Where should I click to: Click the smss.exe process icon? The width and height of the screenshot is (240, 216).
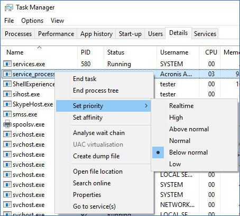click(7, 114)
